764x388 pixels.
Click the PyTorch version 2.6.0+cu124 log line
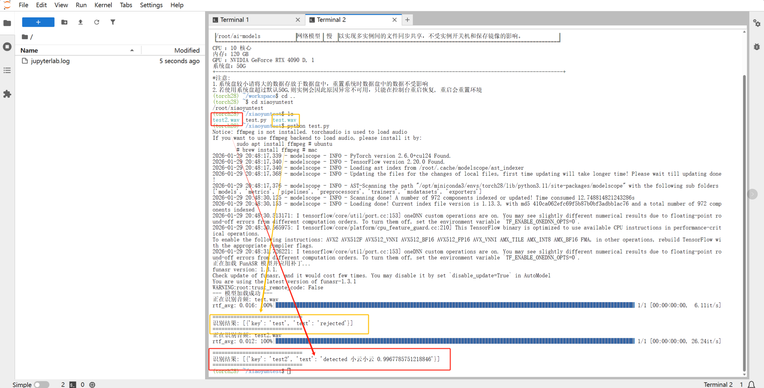click(331, 156)
